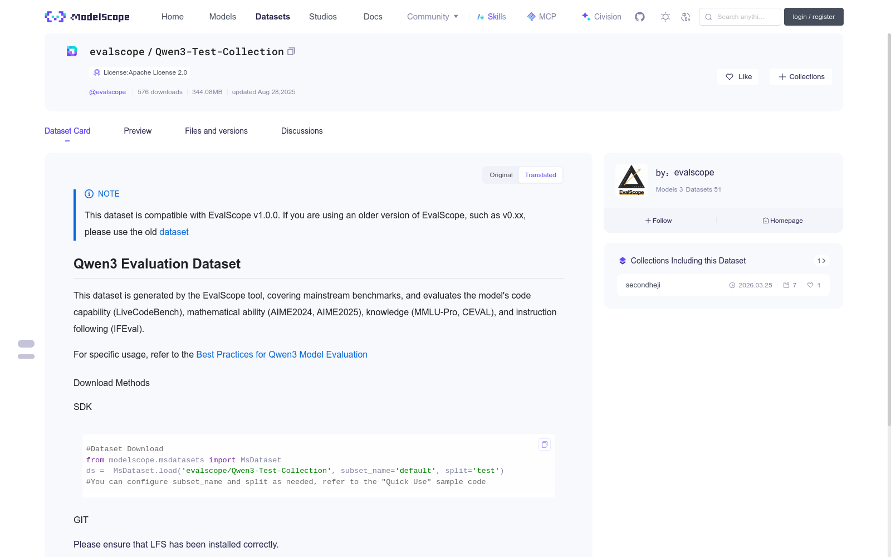Screen dimensions: 891x557
Task: Open the Datasets navigation item
Action: point(273,17)
